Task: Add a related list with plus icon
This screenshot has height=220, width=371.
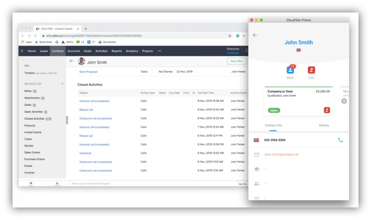Action: coord(62,84)
